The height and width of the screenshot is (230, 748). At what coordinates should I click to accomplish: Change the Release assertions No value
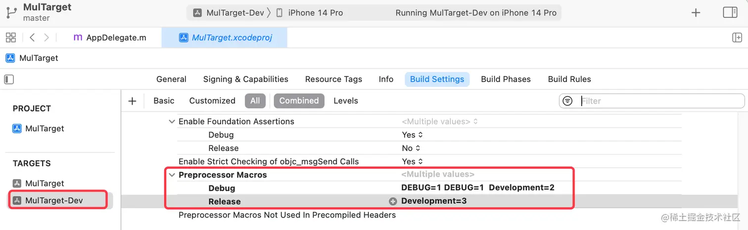click(x=411, y=148)
